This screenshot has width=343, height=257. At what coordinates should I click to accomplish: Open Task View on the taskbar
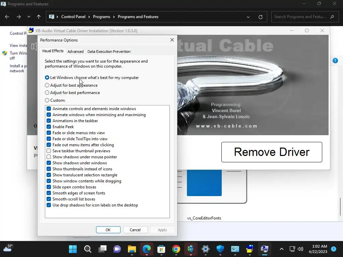(102, 249)
